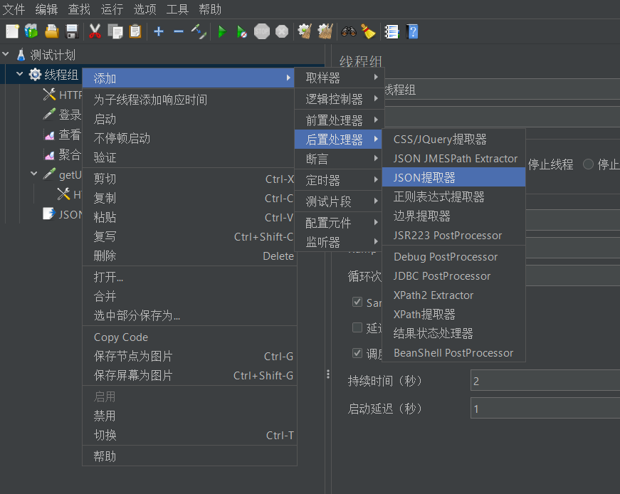
Task: Click the Stop hexagon icon
Action: 262,31
